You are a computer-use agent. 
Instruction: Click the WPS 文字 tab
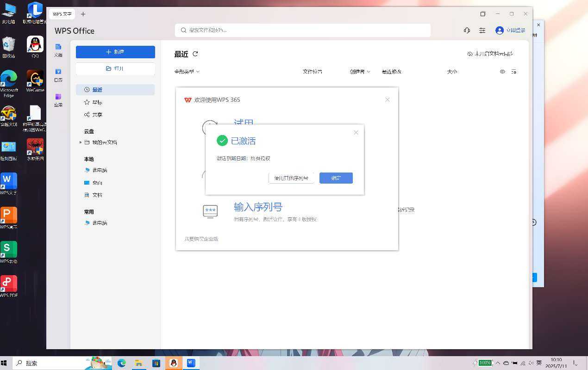63,14
